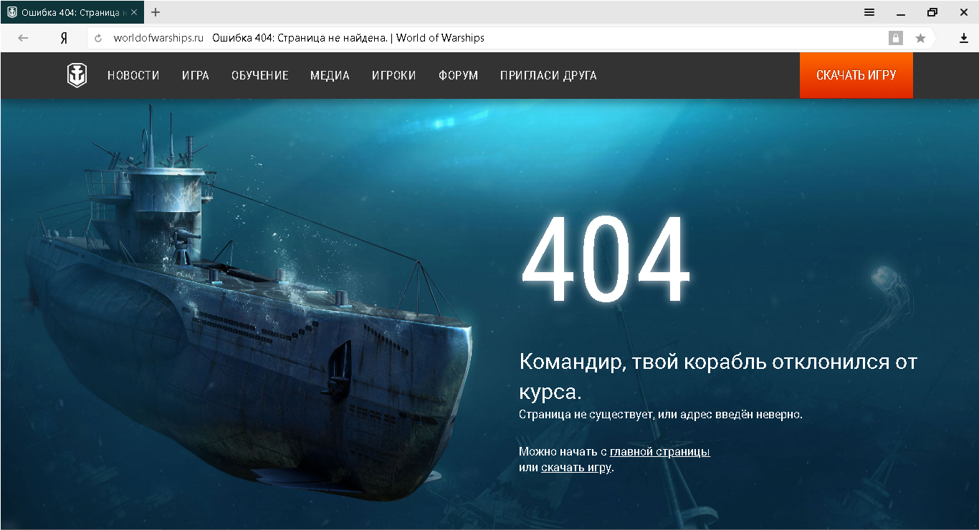Open the Yandex 'Я' home button
This screenshot has height=530, width=979.
coord(64,38)
